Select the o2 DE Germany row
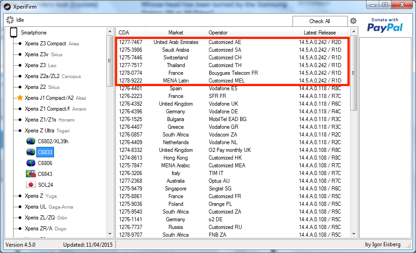 click(233, 219)
